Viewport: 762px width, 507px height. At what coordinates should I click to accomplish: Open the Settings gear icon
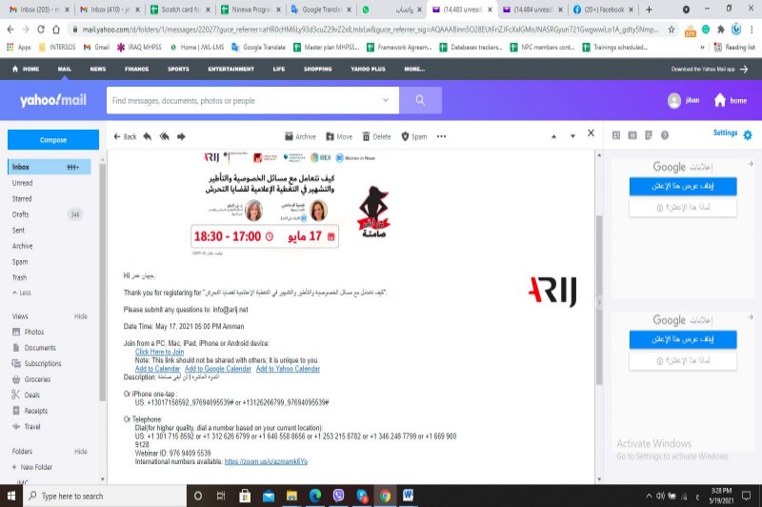[x=748, y=134]
